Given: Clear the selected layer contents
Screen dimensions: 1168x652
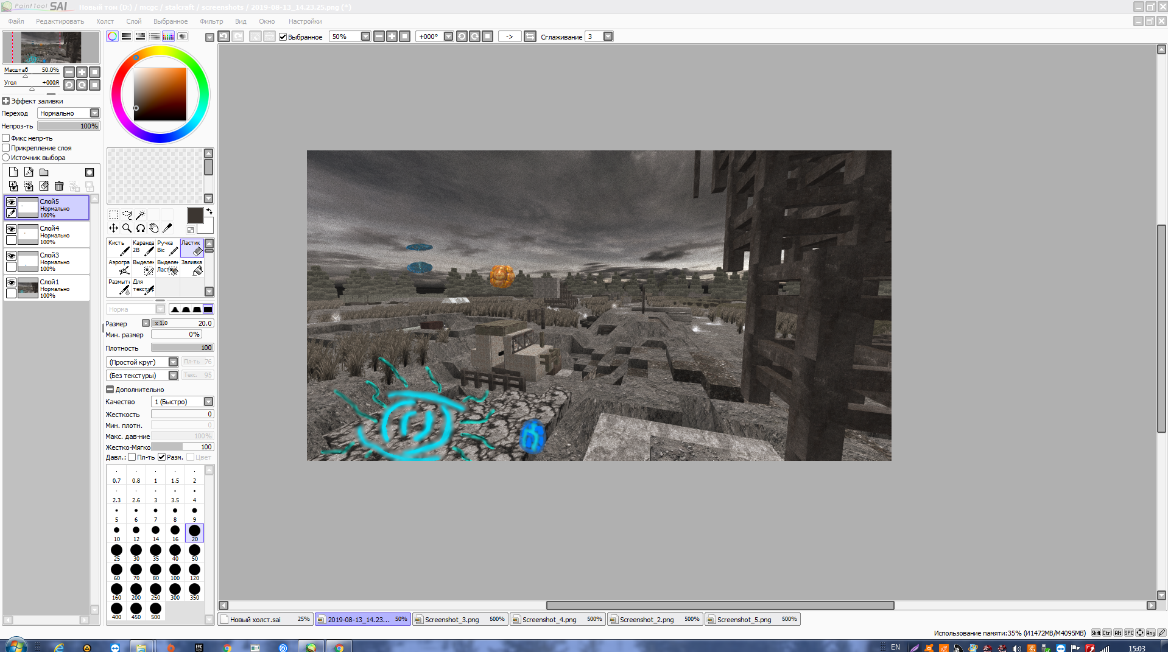Looking at the screenshot, I should 44,186.
